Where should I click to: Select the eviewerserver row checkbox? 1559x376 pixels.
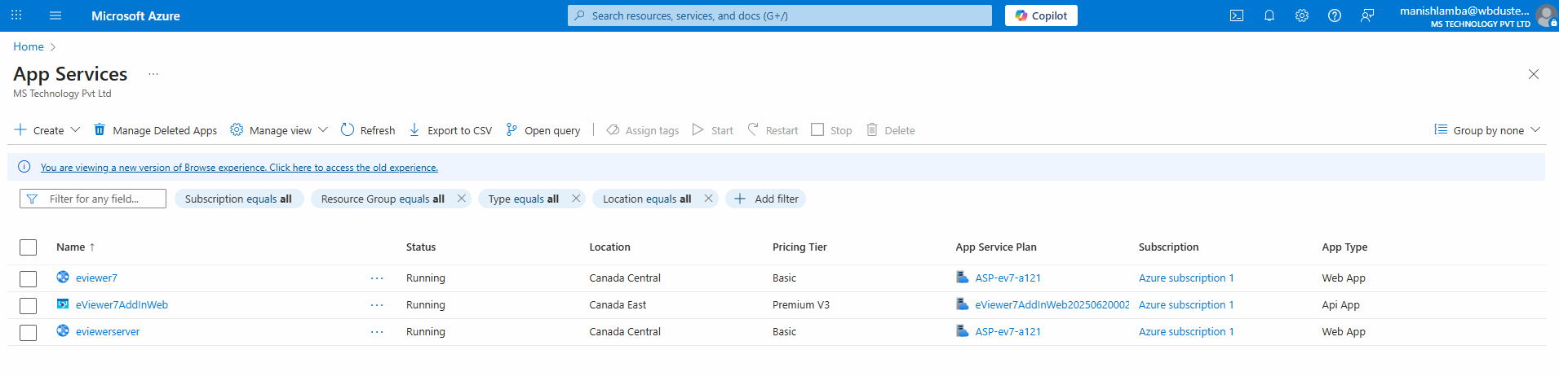tap(29, 332)
